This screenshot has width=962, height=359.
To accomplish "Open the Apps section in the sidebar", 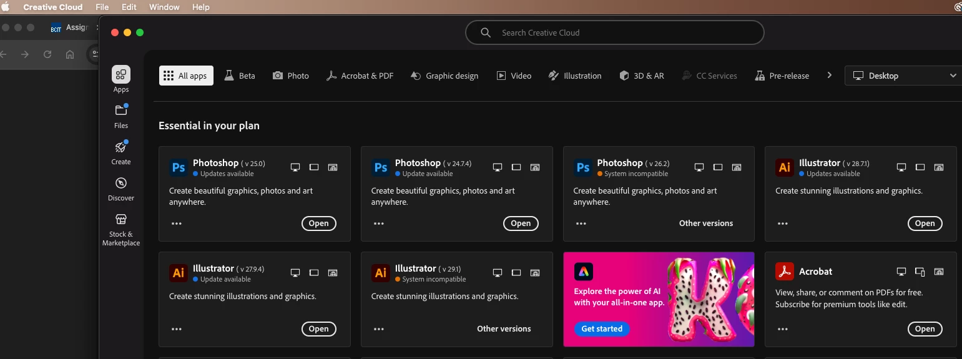I will pos(121,79).
